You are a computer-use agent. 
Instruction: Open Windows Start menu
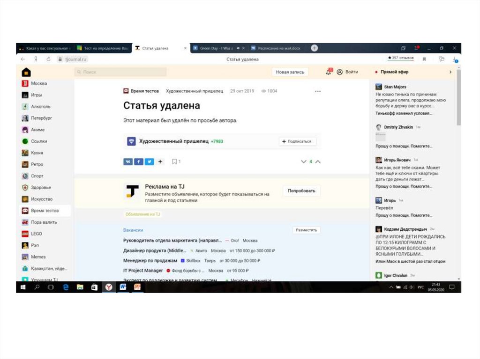tap(23, 287)
